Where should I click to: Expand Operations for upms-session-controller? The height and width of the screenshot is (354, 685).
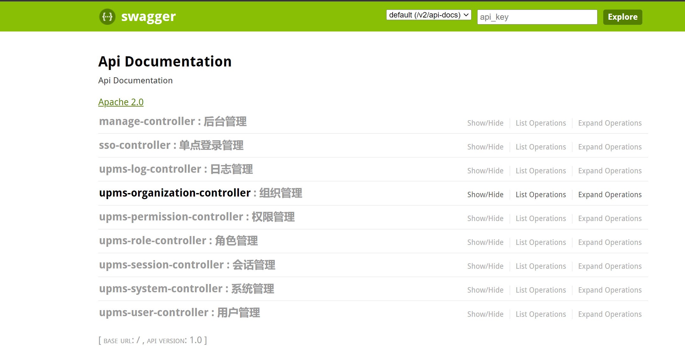pos(610,266)
